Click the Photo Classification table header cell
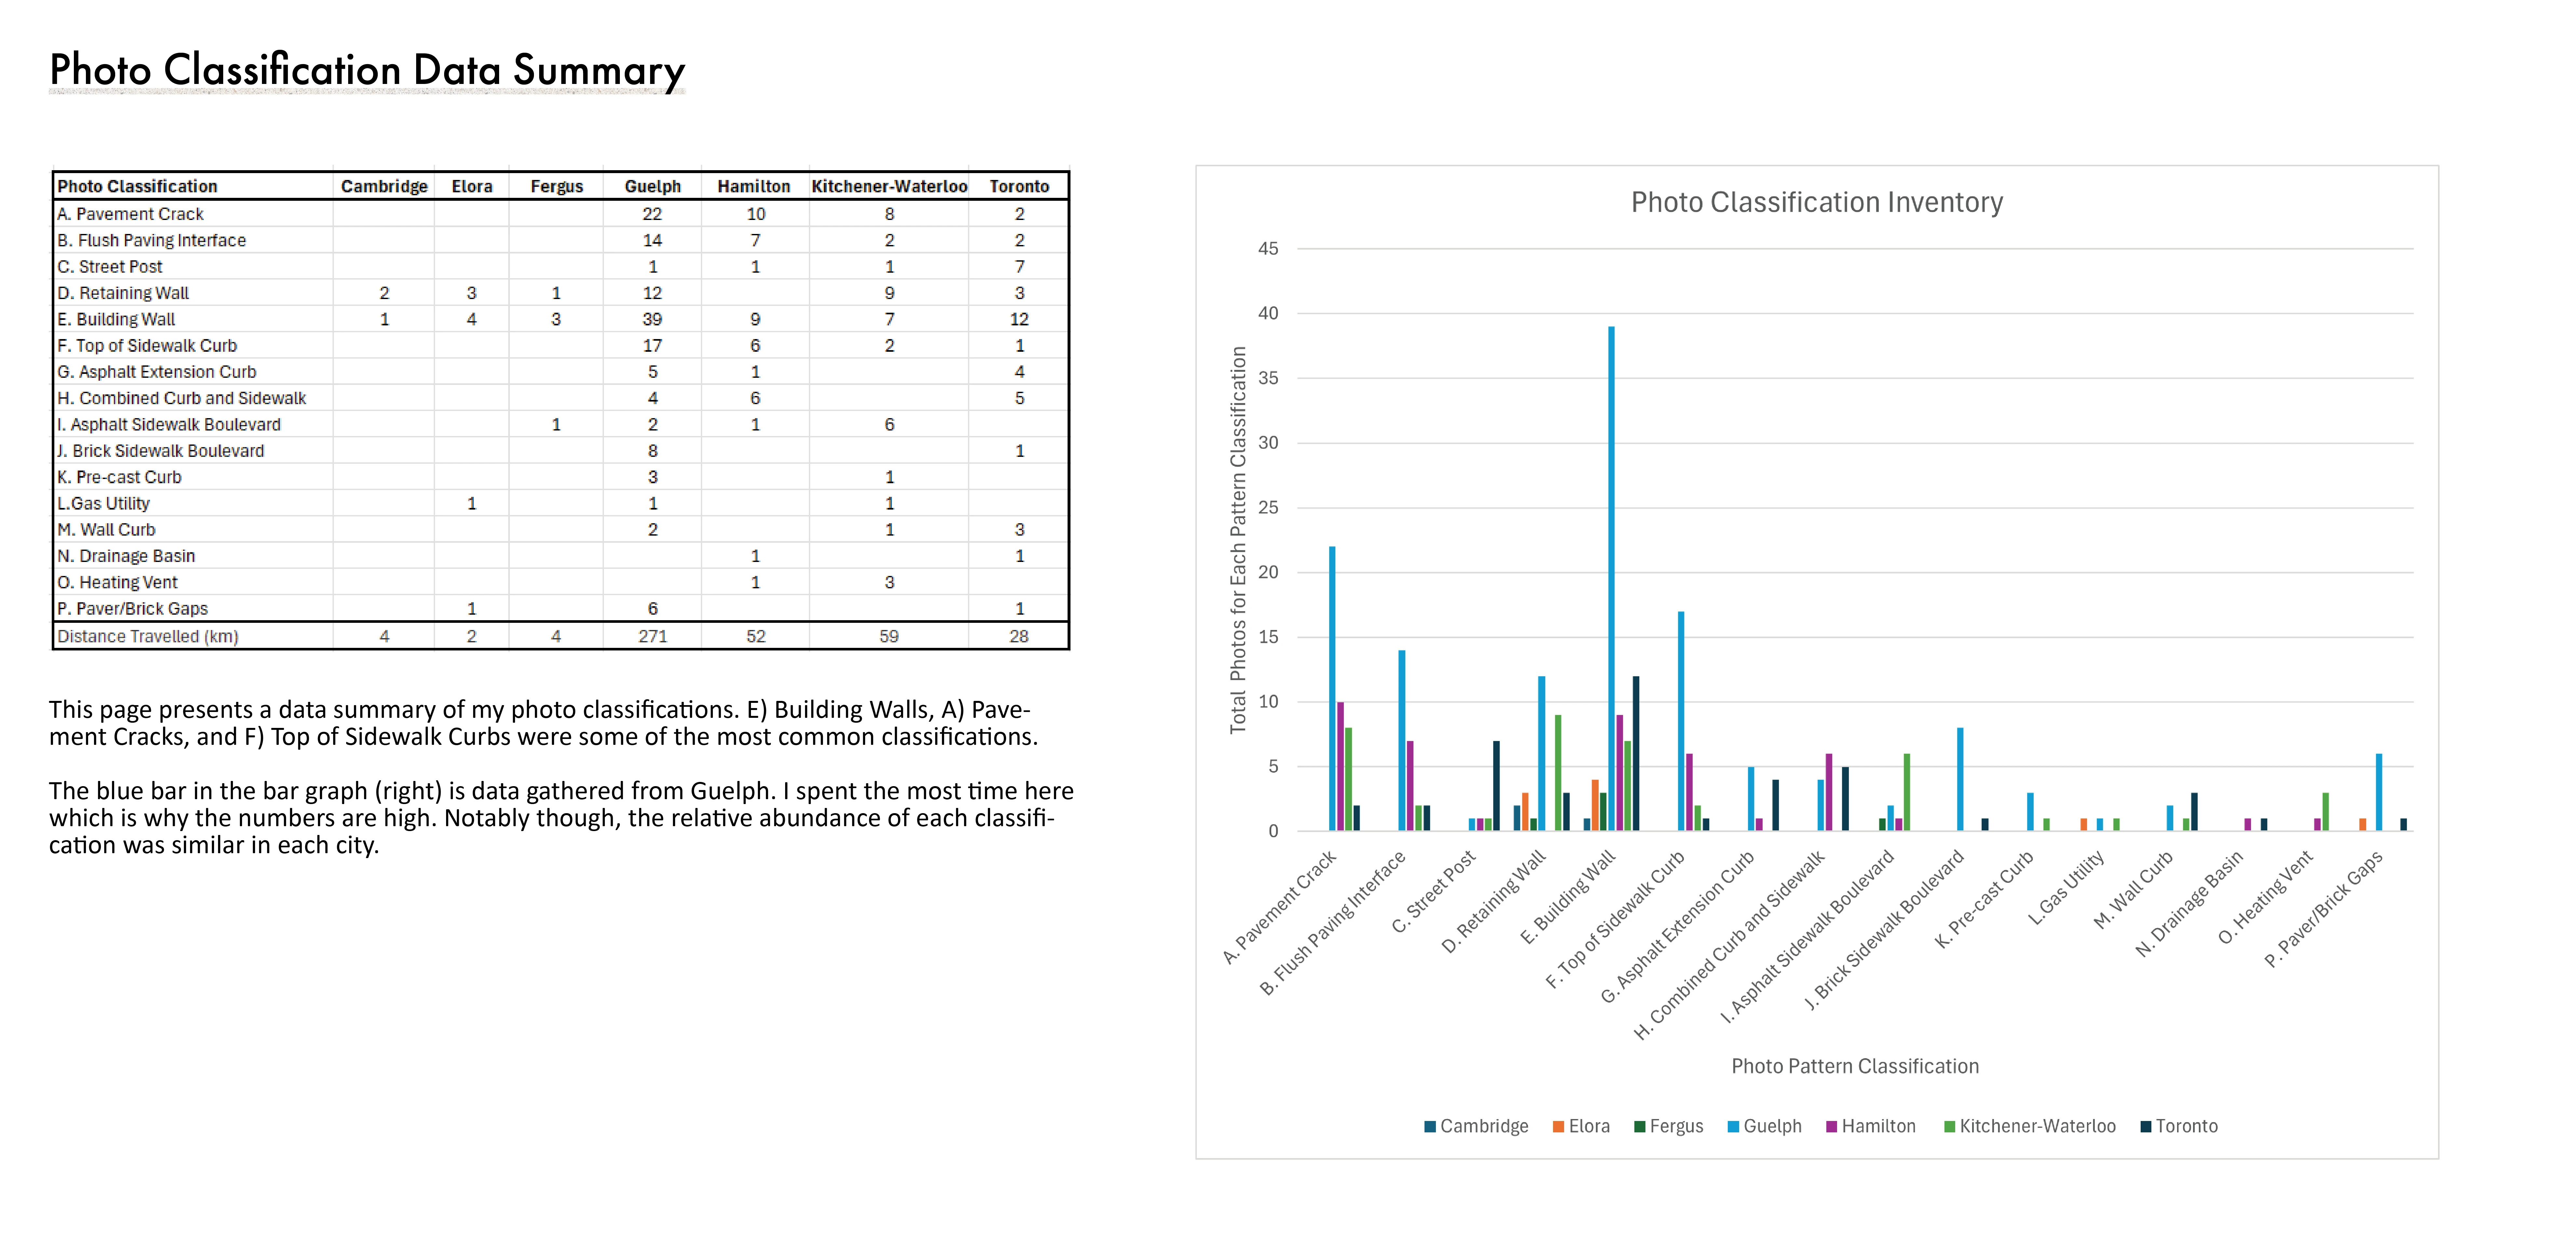This screenshot has height=1257, width=2576. pyautogui.click(x=137, y=186)
